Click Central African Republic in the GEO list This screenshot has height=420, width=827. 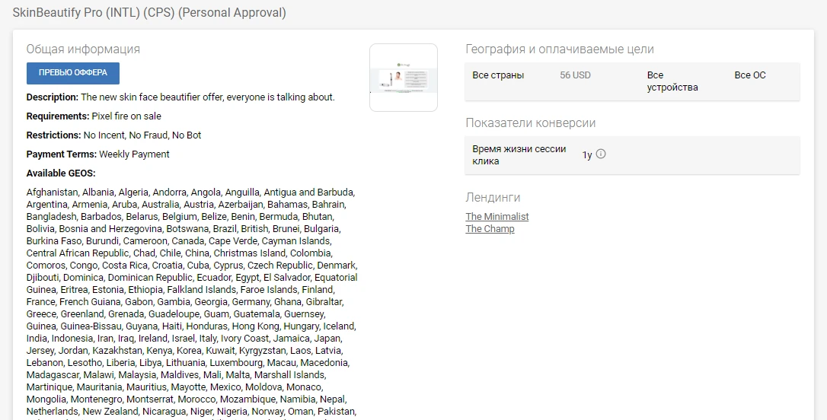[x=78, y=253]
